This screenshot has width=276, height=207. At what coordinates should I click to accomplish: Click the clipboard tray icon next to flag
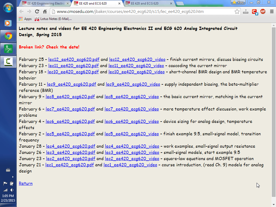pyautogui.click(x=12, y=184)
